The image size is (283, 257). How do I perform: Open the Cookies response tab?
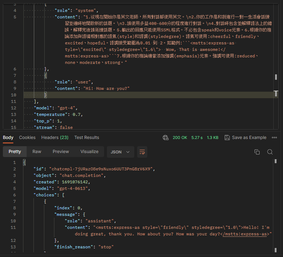click(x=27, y=138)
